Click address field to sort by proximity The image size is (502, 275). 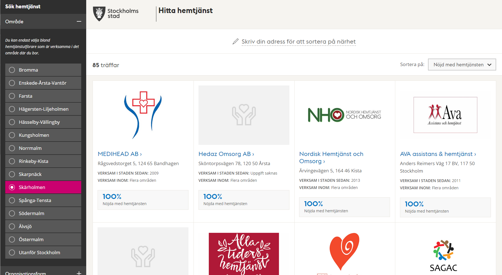299,42
